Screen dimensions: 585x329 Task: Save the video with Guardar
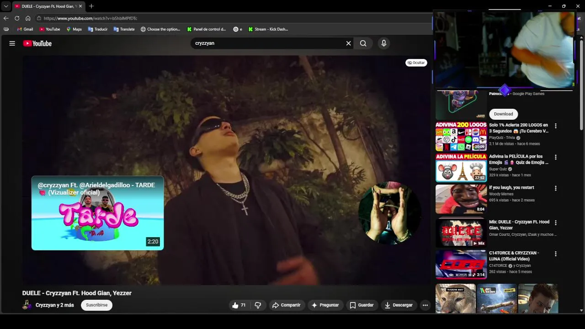[362, 305]
